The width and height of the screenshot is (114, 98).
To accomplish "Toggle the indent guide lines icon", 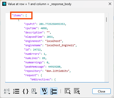I will click(x=54, y=91).
